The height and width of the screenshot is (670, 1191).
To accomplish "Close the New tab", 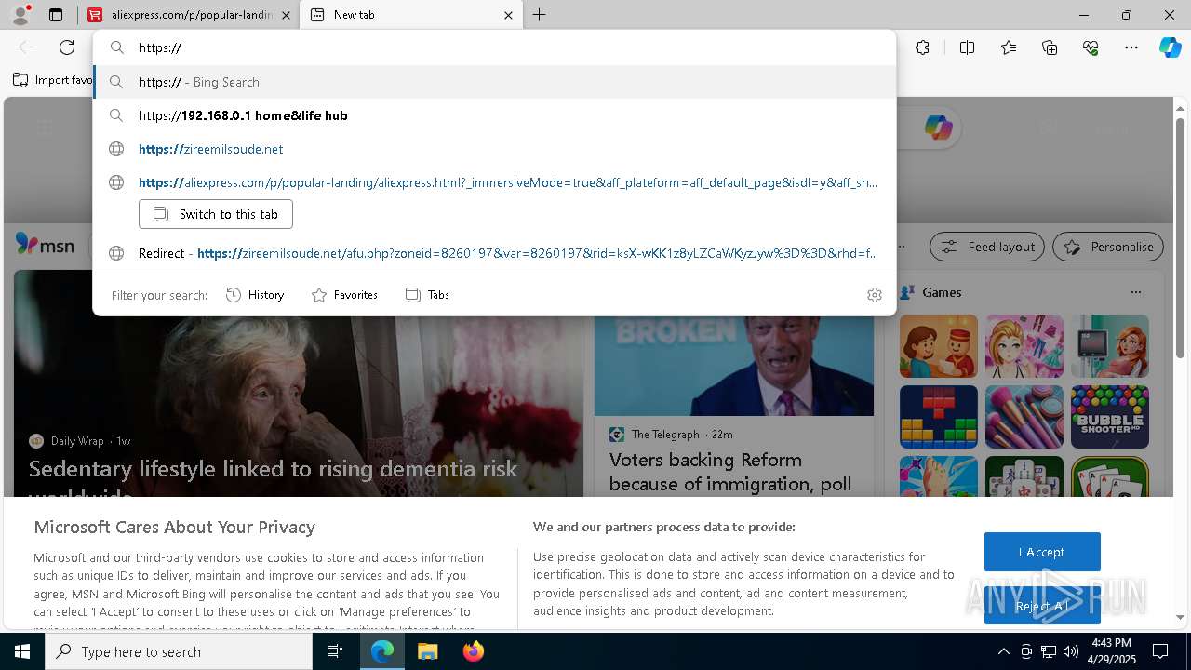I will pyautogui.click(x=508, y=15).
